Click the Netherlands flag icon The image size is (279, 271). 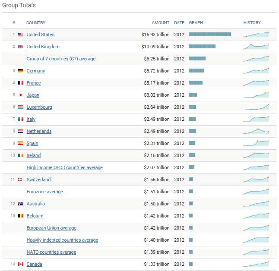(x=21, y=131)
